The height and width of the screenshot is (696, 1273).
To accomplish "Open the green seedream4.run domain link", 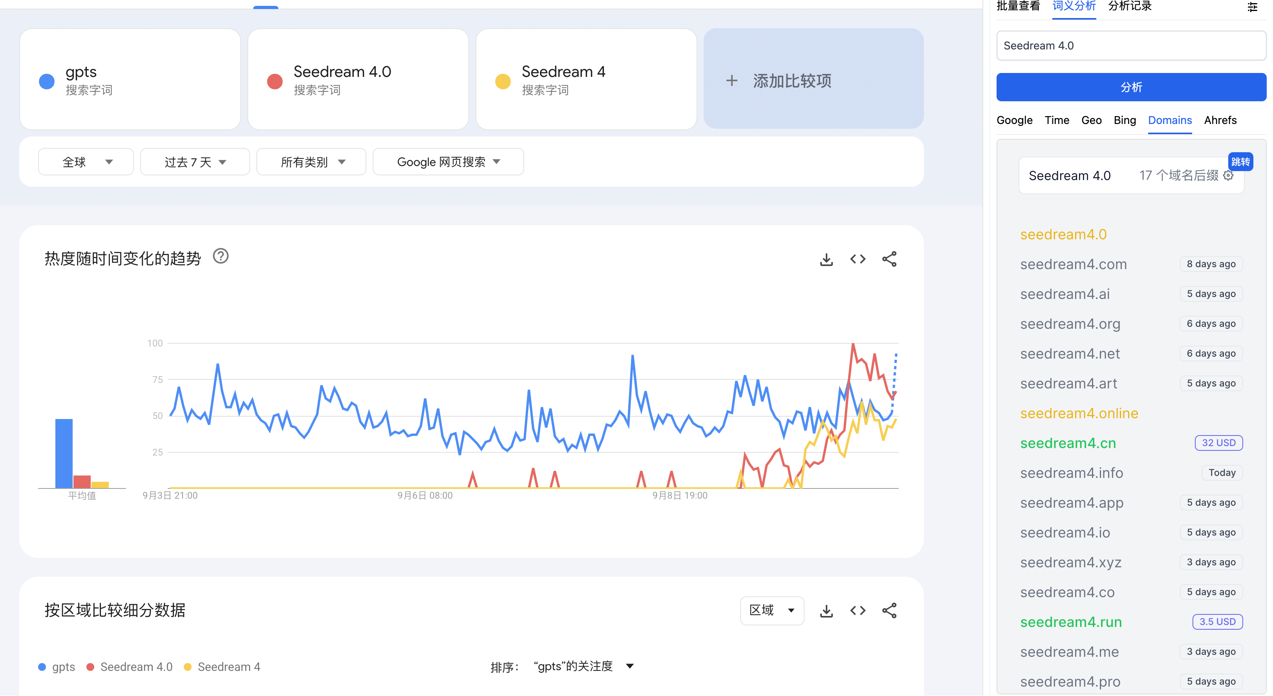I will click(1071, 622).
